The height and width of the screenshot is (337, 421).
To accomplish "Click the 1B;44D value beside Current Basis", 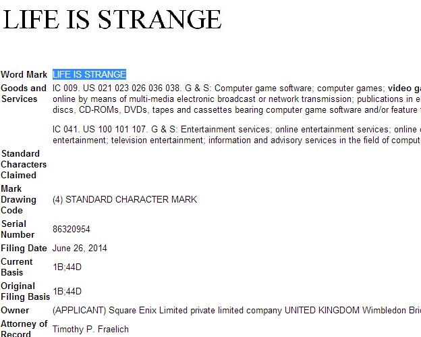I will pyautogui.click(x=67, y=267).
